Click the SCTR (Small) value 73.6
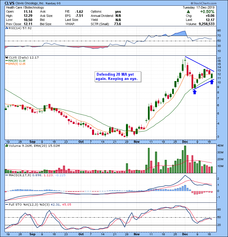The width and height of the screenshot is (228, 237). point(117,24)
